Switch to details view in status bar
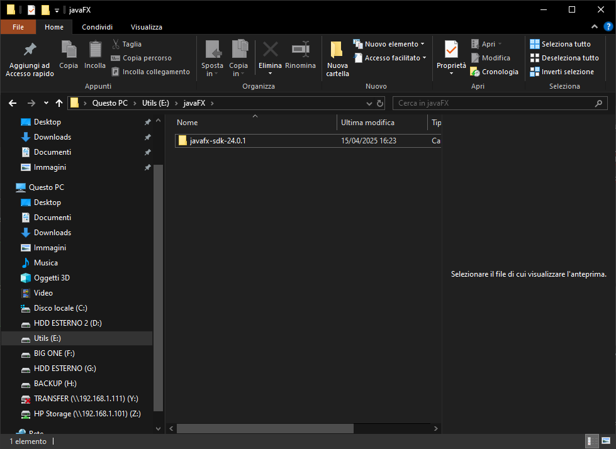The image size is (616, 449). (x=591, y=441)
